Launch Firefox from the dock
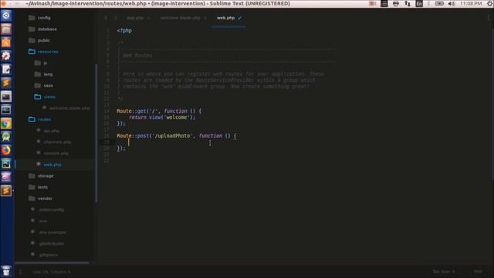The image size is (494, 278). 6,150
